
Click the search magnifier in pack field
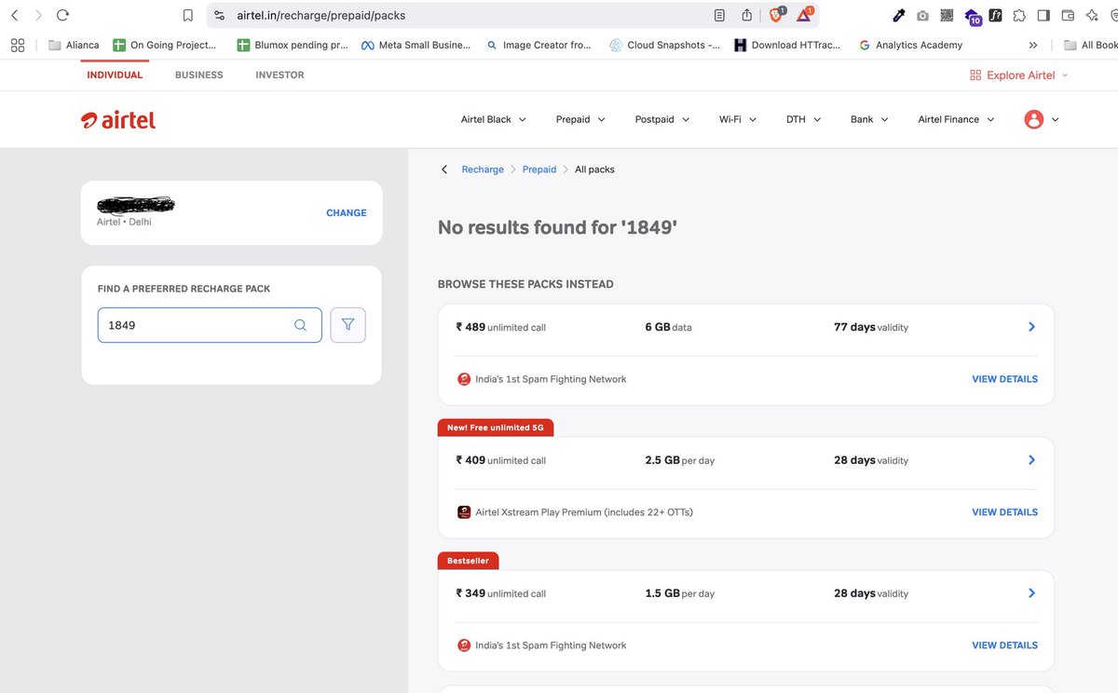point(300,325)
